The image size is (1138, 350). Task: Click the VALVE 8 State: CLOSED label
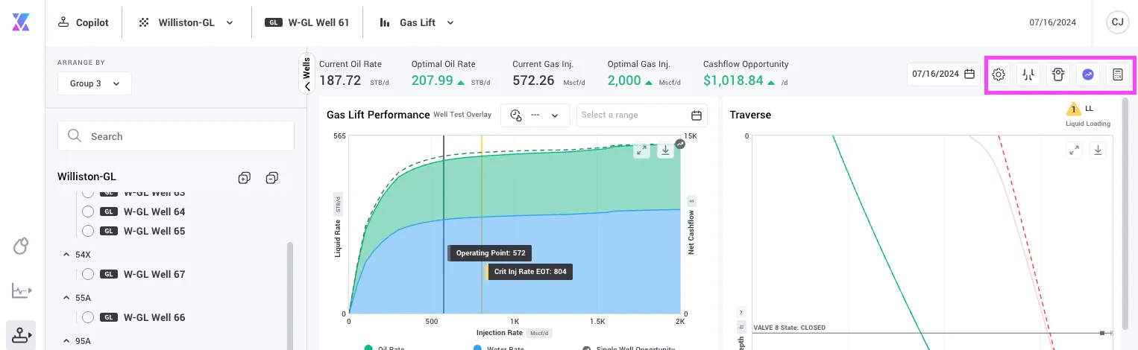(x=790, y=328)
